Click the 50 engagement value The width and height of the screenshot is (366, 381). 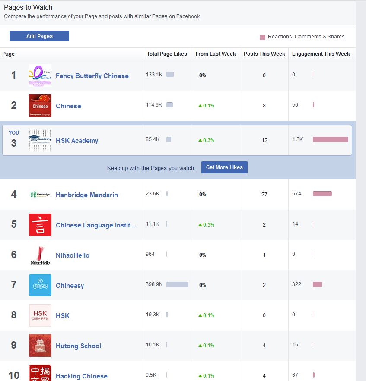[x=295, y=105]
